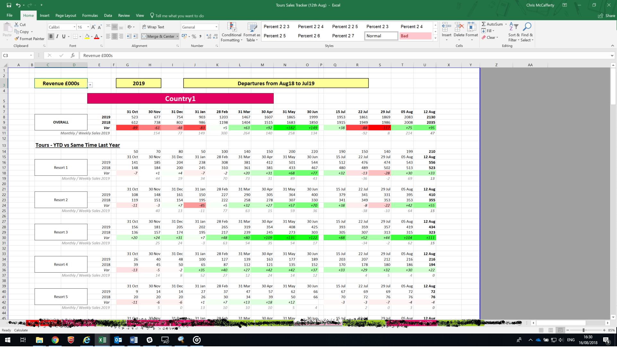Image resolution: width=617 pixels, height=355 pixels.
Task: Open the File tab
Action: pyautogui.click(x=10, y=15)
